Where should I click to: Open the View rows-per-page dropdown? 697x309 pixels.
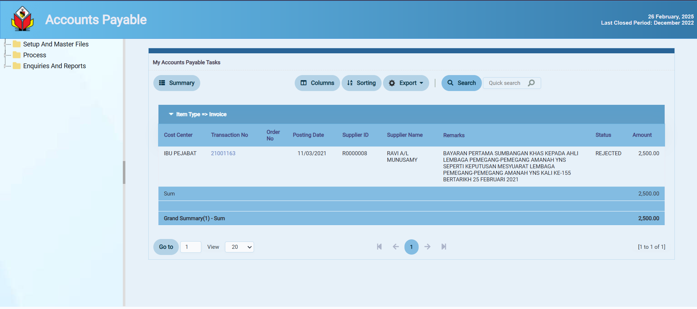point(239,247)
